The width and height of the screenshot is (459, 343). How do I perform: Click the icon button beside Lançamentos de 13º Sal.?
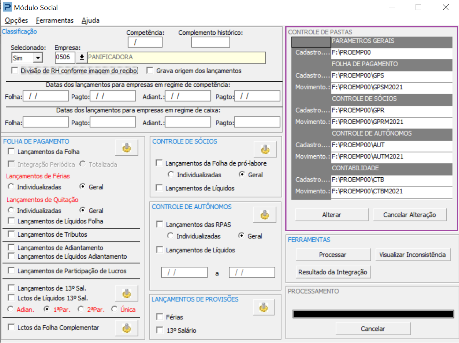(127, 294)
